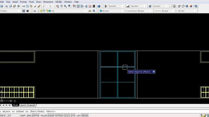Turn off the layer lightbulb icon
The width and height of the screenshot is (209, 117).
[x=39, y=11]
